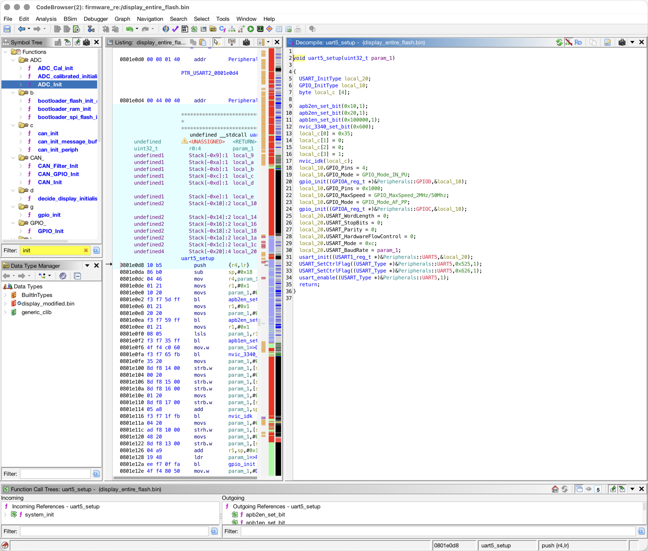Open the Analysis menu
The width and height of the screenshot is (648, 551).
[46, 19]
